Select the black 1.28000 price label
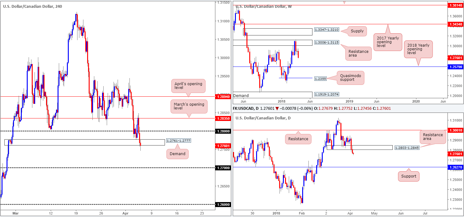This screenshot has width=464, height=217. [x=223, y=131]
